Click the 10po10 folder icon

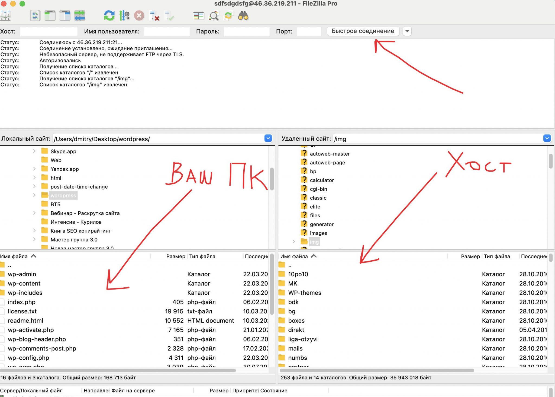pos(282,274)
